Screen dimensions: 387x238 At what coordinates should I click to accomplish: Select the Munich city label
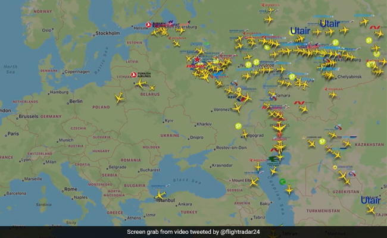[x=66, y=140]
